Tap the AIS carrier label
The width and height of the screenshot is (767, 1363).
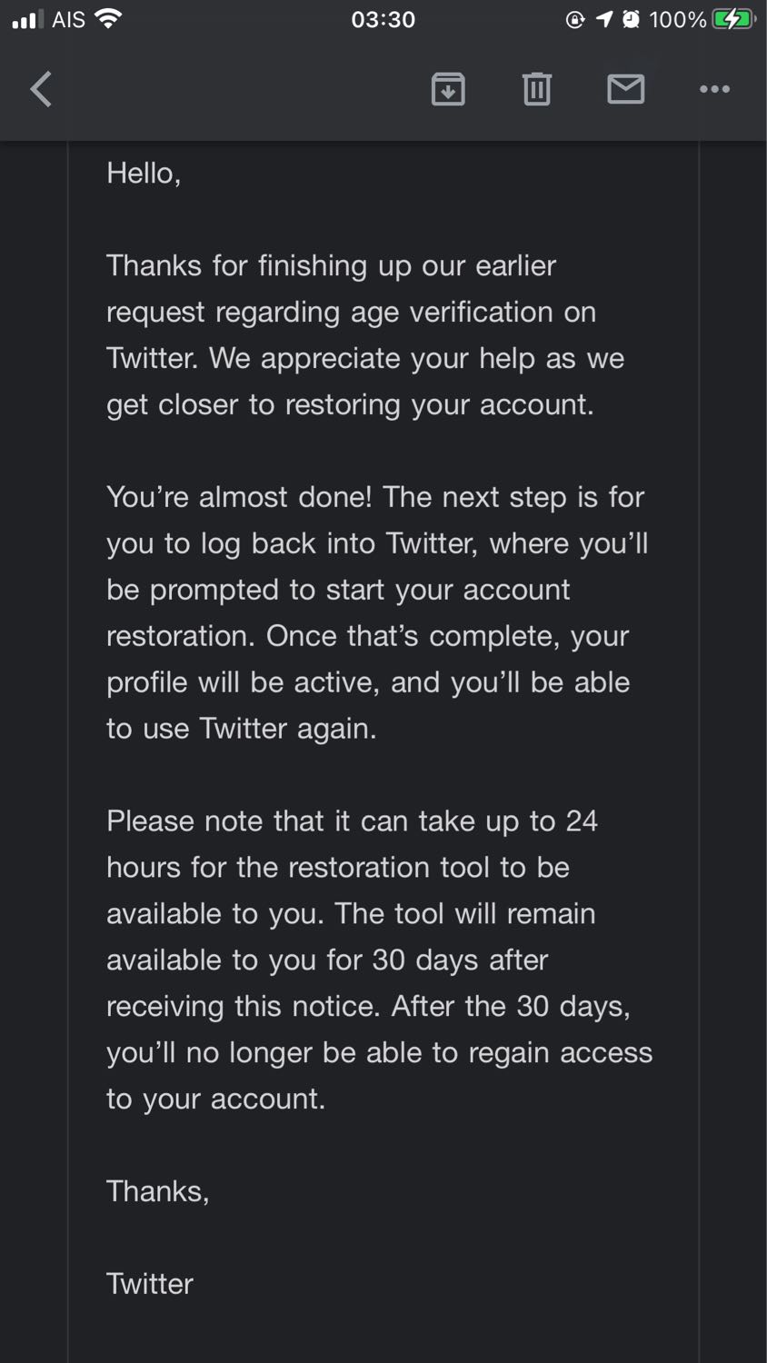coord(69,19)
